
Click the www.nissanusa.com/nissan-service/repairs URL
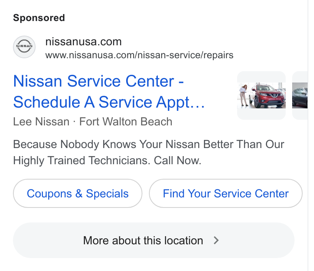(139, 55)
